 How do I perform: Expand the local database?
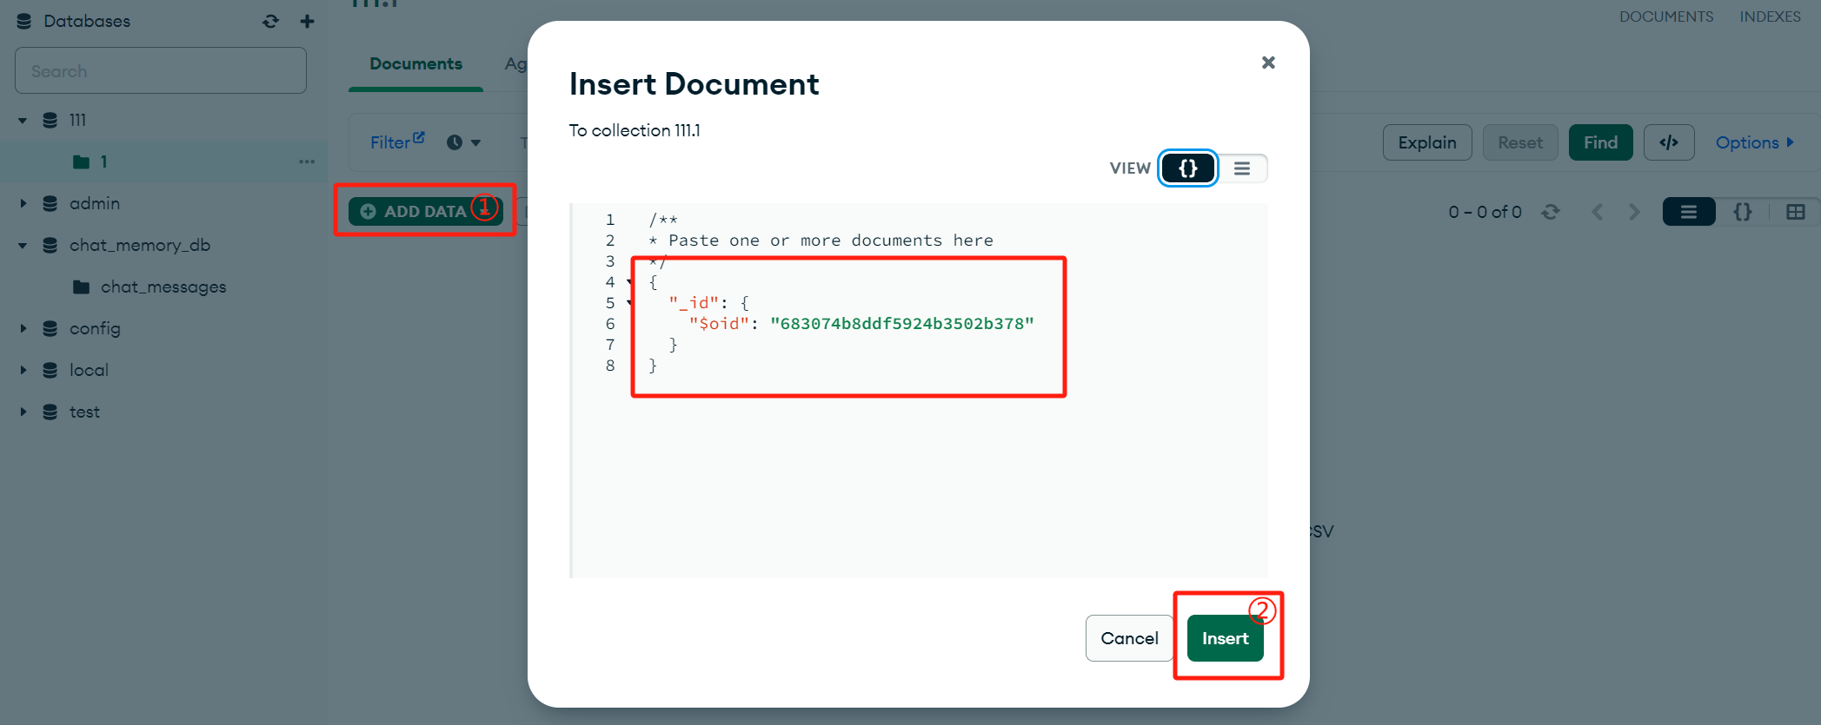tap(23, 370)
